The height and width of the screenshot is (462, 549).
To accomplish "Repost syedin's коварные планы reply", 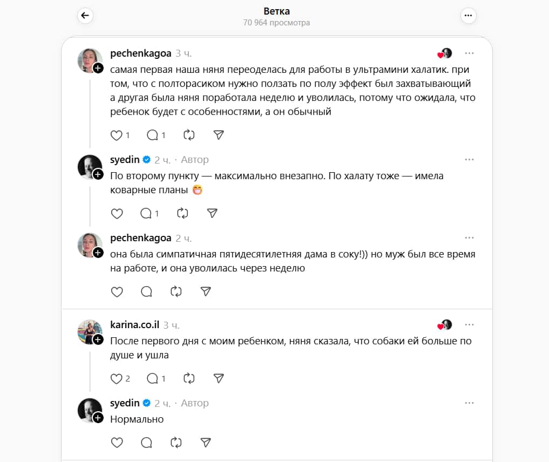I will [182, 213].
